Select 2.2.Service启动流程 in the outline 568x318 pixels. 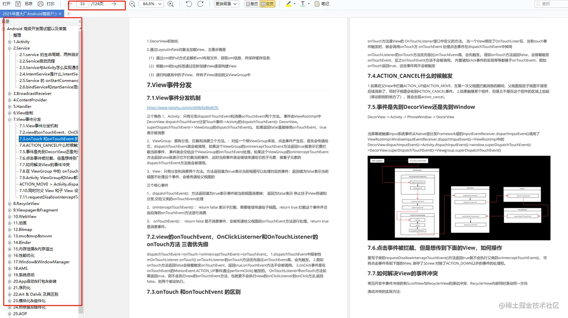click(37, 61)
